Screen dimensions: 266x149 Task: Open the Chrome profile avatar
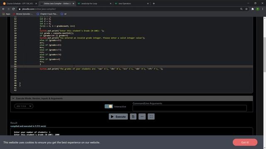[258, 9]
